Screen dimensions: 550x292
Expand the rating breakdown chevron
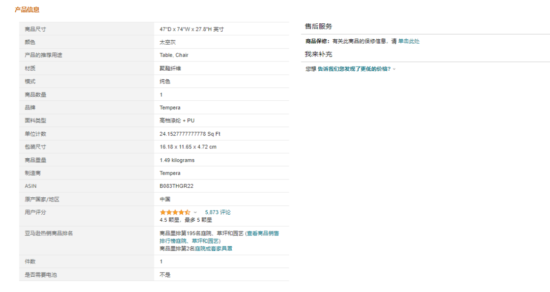tap(196, 213)
